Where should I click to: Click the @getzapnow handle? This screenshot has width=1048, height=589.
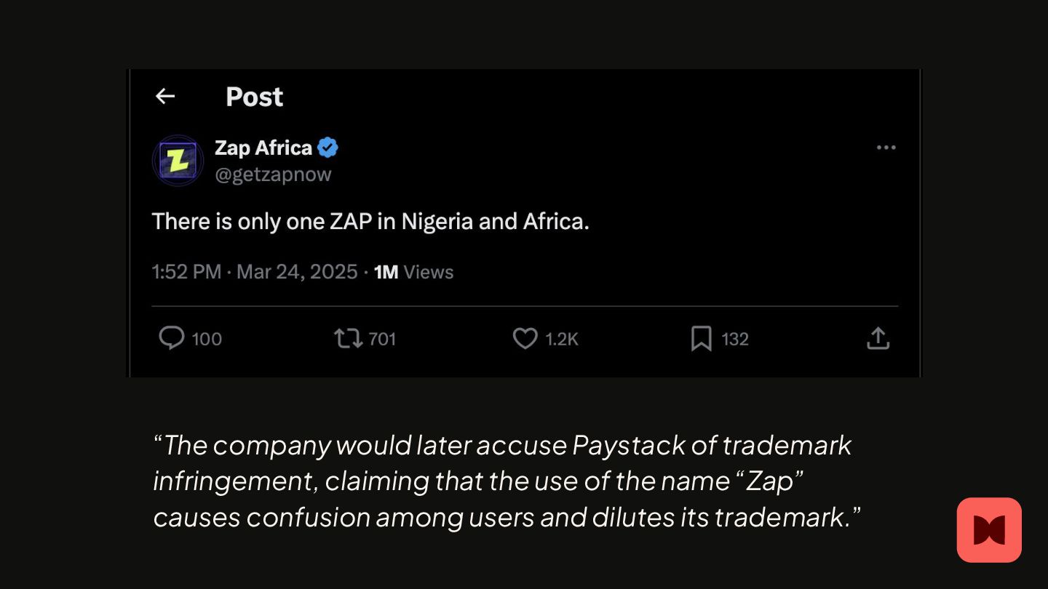point(273,175)
